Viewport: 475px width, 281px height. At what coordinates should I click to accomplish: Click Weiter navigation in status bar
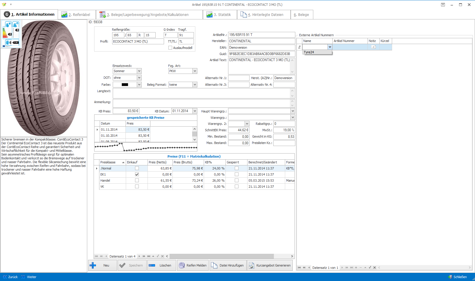(x=29, y=277)
